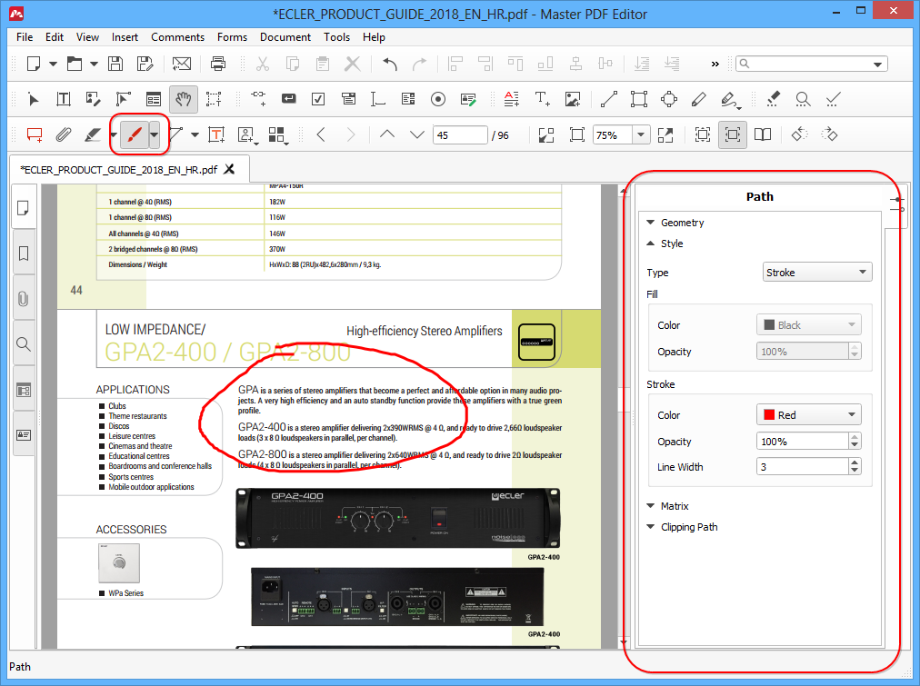Screen dimensions: 920x686
Task: Open the Print dialog
Action: [x=217, y=63]
